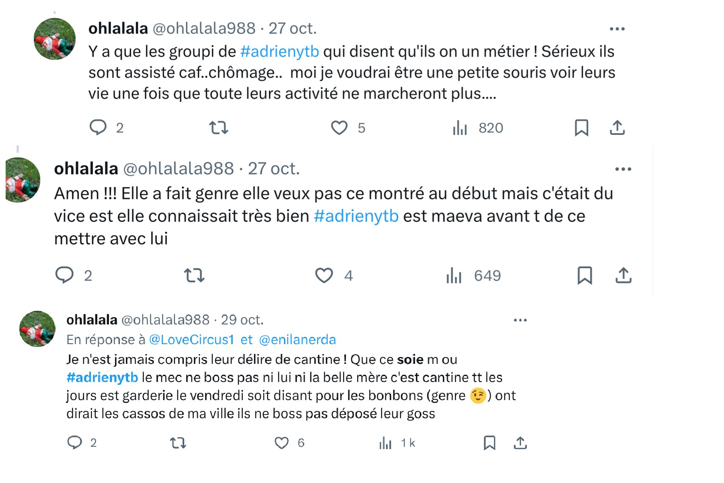This screenshot has width=724, height=483.
Task: Share the tweet with 820 views
Action: 617,128
